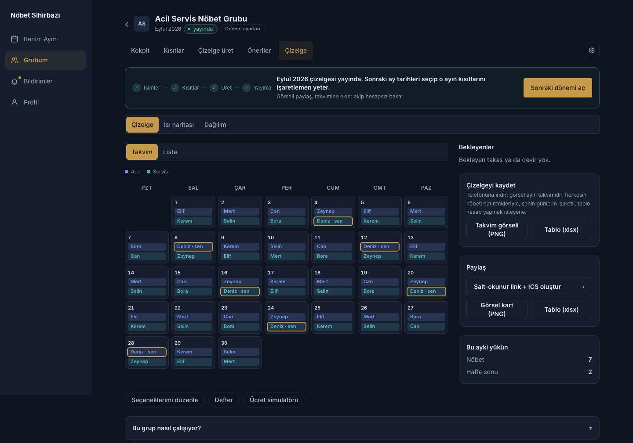The width and height of the screenshot is (633, 443).
Task: Click the Servis legend teal dot
Action: tap(149, 172)
